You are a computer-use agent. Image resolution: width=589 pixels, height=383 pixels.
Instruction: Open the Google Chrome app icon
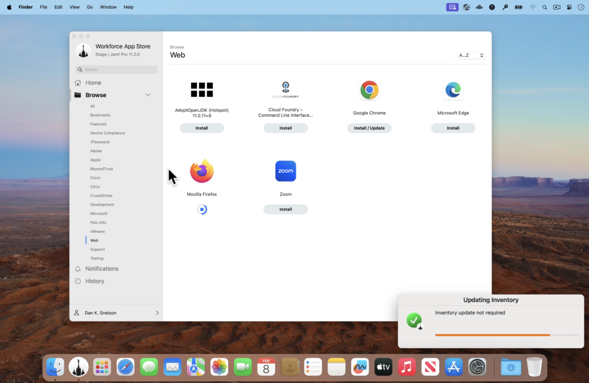(369, 90)
